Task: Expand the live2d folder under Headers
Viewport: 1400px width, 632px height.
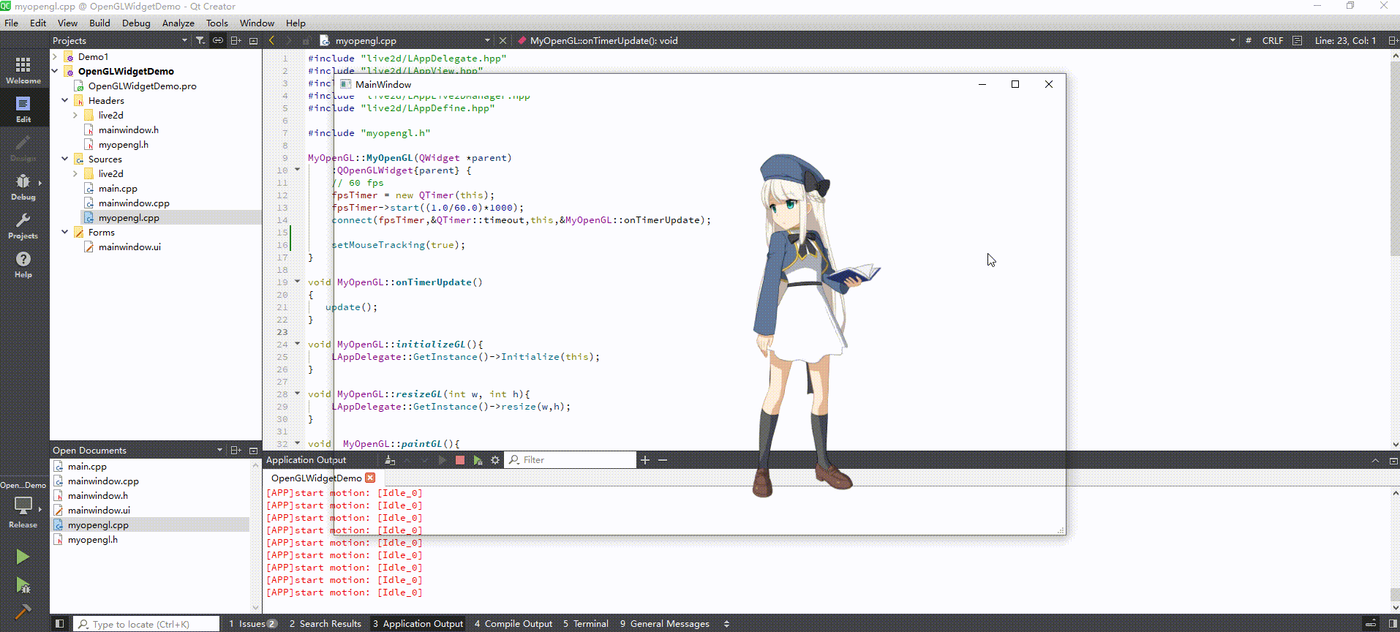Action: click(75, 115)
